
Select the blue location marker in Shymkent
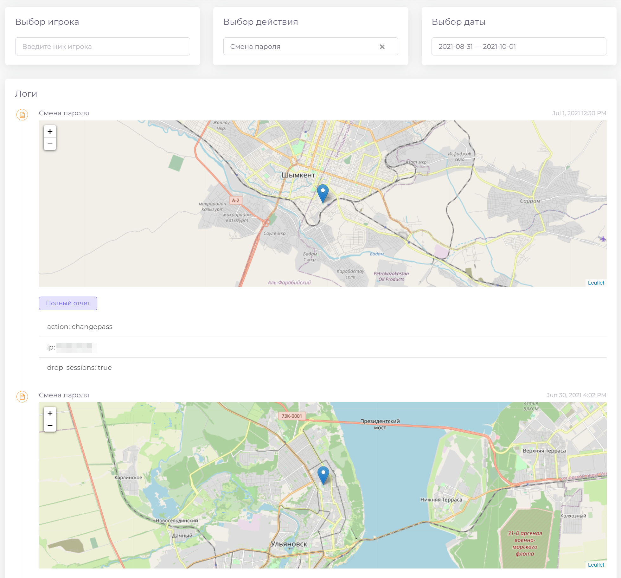click(x=323, y=193)
